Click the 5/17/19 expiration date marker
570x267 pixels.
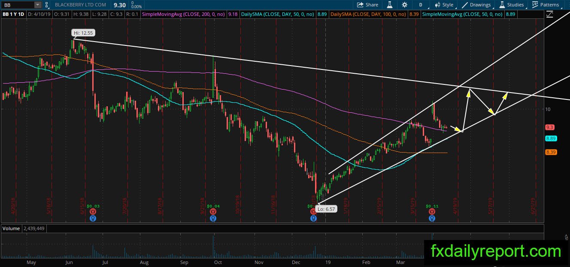coord(491,206)
